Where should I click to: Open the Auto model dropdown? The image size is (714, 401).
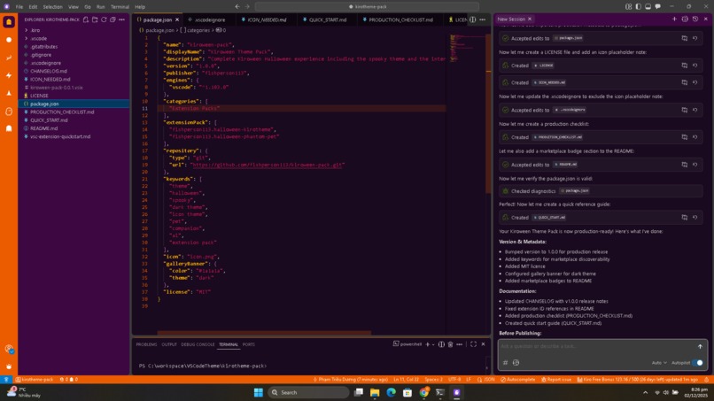pos(659,363)
